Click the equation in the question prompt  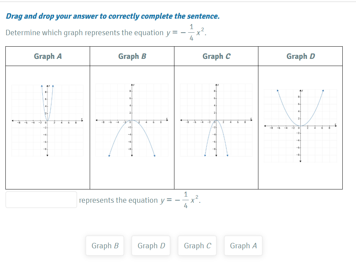[186, 33]
